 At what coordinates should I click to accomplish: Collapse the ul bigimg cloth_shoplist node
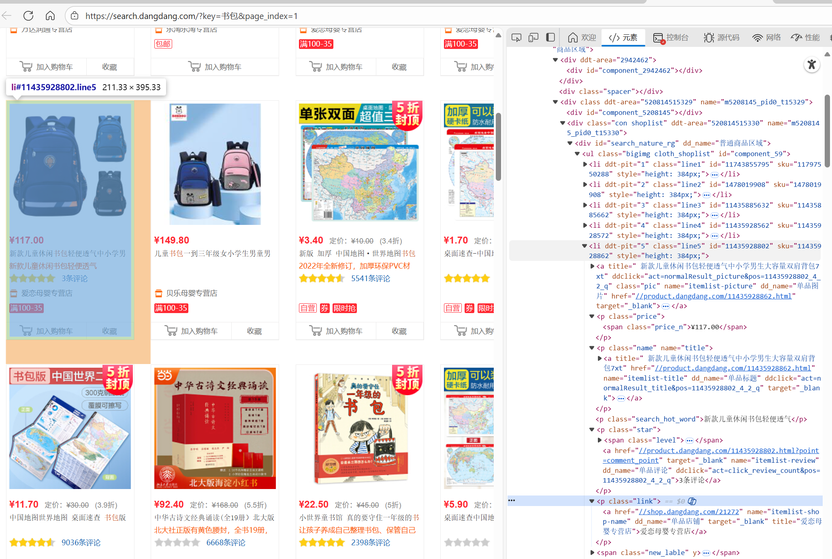pos(578,154)
